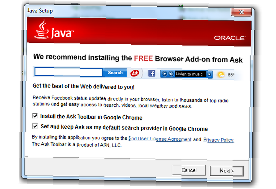The image size is (276, 189).
Task: Open the Facebook icon in toolbar preview
Action: pos(152,73)
